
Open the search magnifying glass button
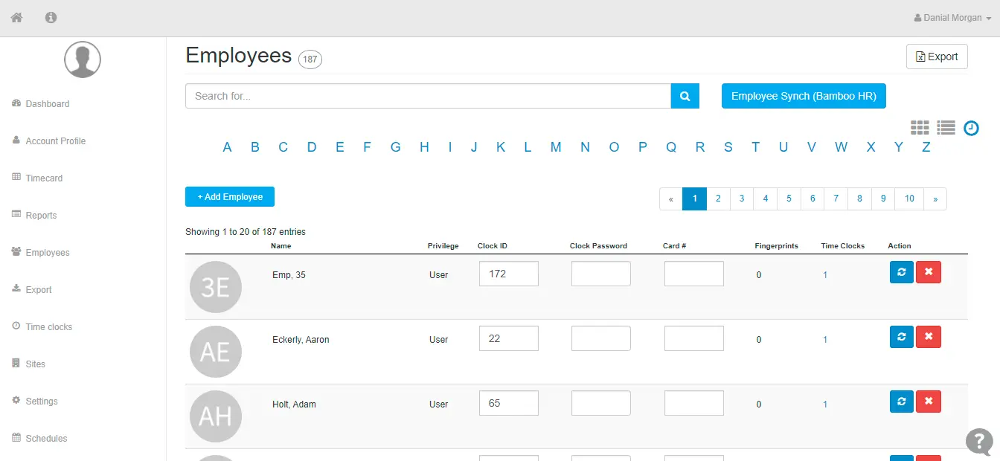pyautogui.click(x=684, y=95)
